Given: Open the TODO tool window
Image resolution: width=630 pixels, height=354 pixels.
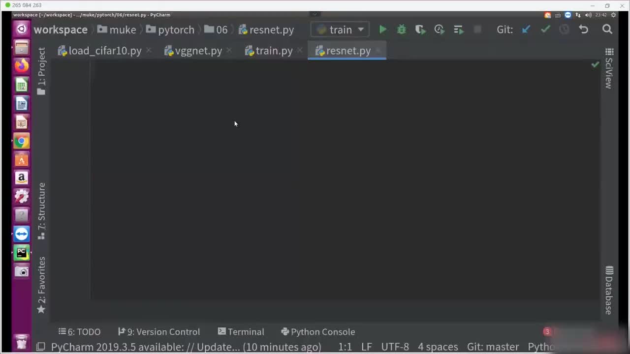Looking at the screenshot, I should point(79,332).
